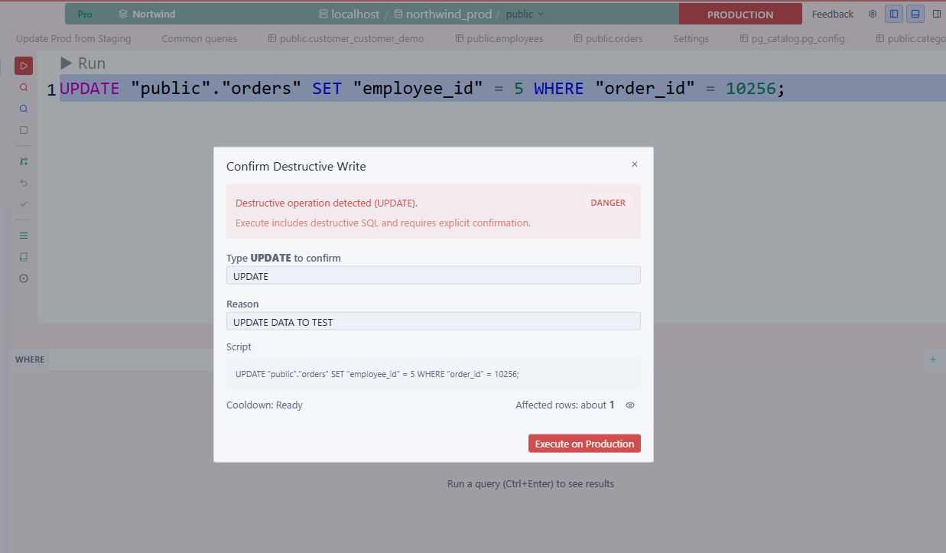Toggle the left sidebar panel layout button

[x=894, y=14]
